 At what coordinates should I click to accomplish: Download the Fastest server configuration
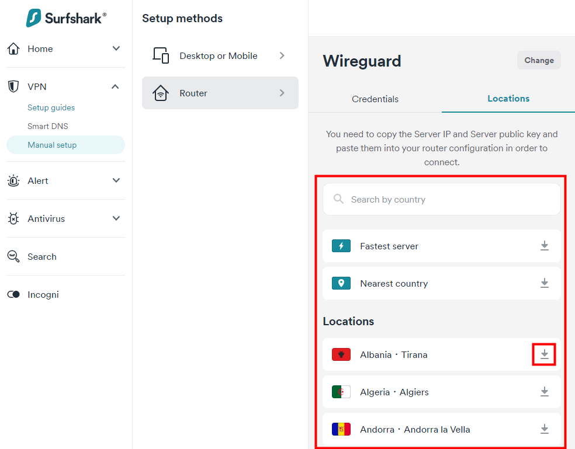545,246
